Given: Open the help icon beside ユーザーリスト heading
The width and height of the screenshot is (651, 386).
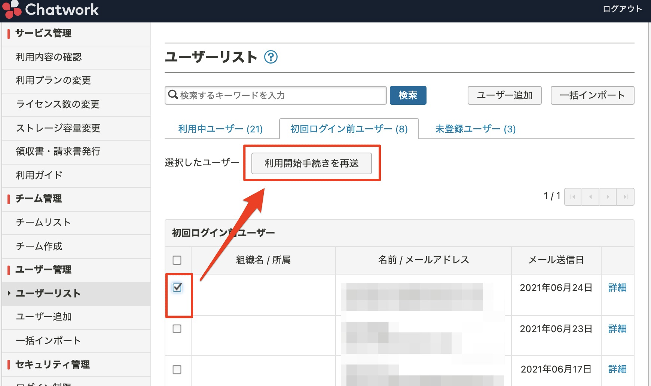Looking at the screenshot, I should [271, 57].
